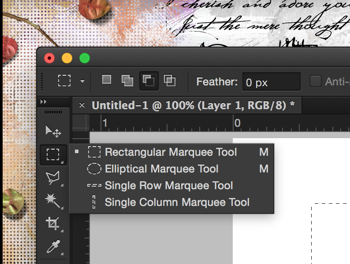The height and width of the screenshot is (264, 350).
Task: Toggle the Anti-alias checkbox
Action: [316, 81]
